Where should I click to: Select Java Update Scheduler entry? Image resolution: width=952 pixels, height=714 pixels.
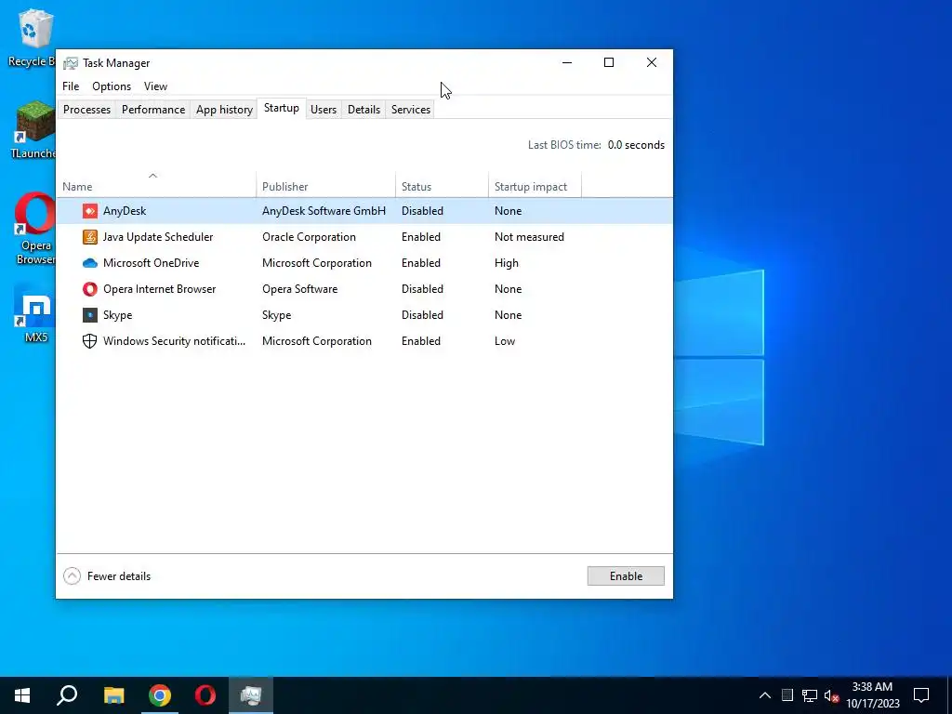[158, 237]
